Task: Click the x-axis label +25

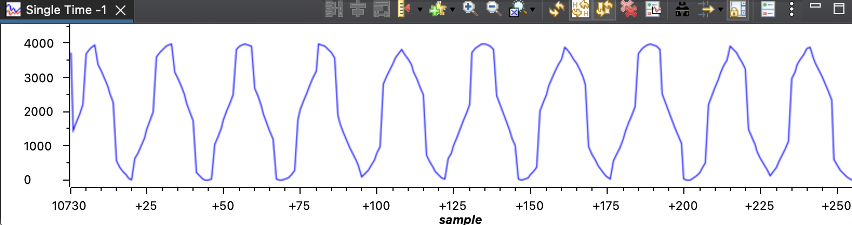Action: point(146,206)
